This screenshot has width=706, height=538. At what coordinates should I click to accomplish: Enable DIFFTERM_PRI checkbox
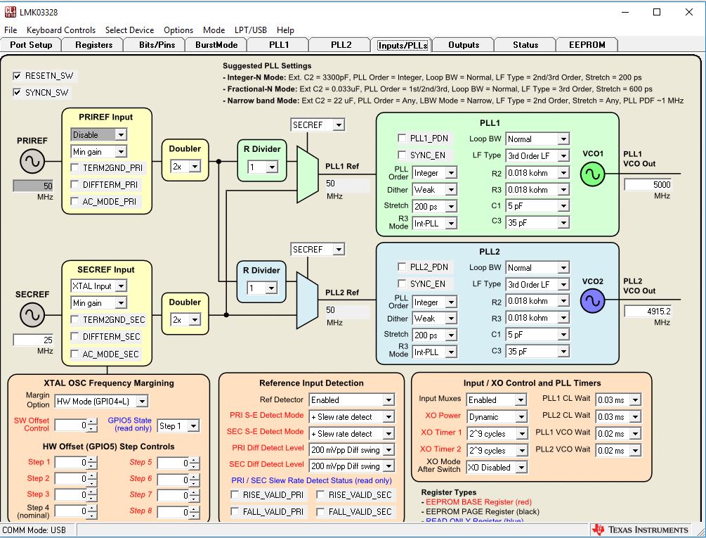(74, 184)
